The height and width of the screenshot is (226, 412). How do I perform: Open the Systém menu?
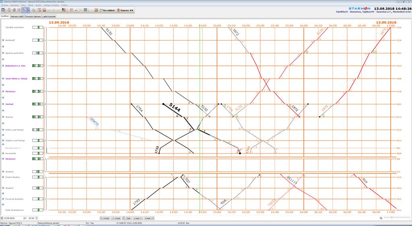point(39,5)
